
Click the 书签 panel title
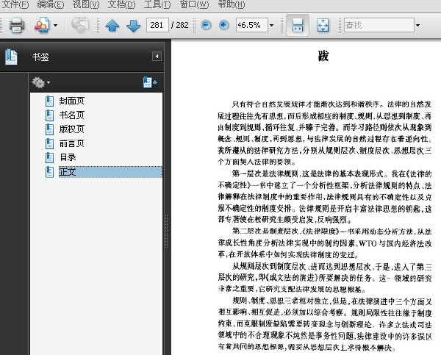coord(40,57)
